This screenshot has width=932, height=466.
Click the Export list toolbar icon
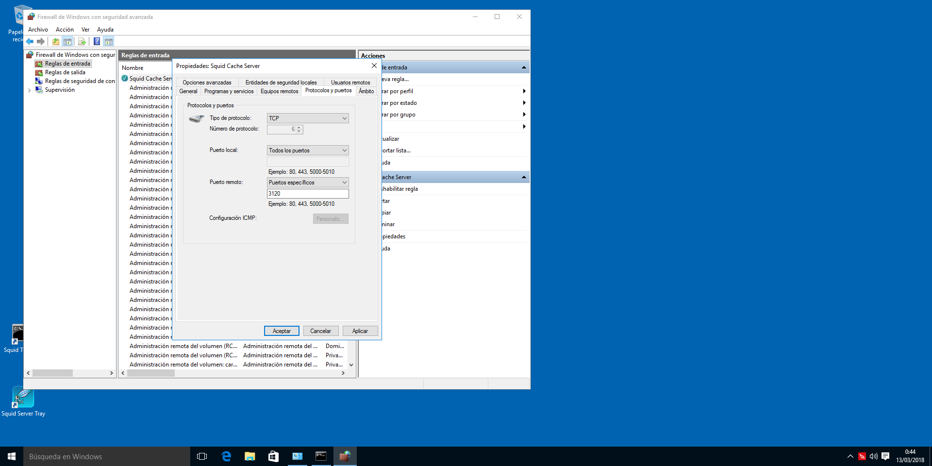tap(82, 42)
